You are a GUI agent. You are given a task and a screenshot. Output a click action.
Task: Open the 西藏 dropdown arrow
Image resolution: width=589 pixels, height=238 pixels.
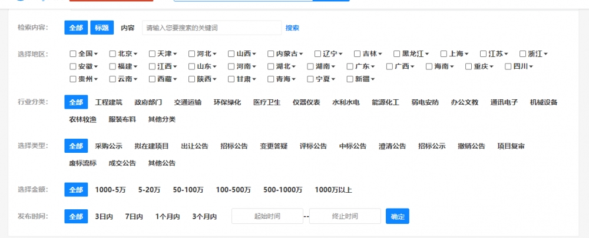[175, 80]
